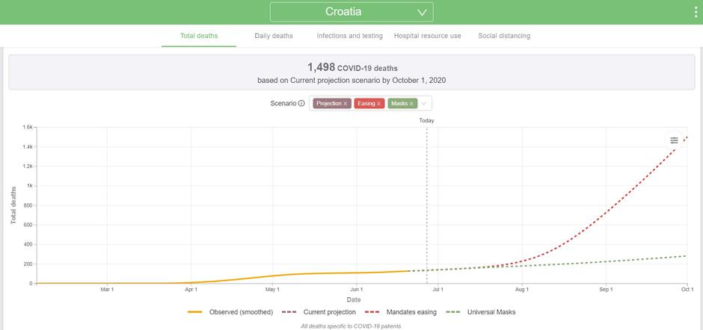
Task: Toggle Observed (smoothed) series in legend
Action: pos(241,311)
